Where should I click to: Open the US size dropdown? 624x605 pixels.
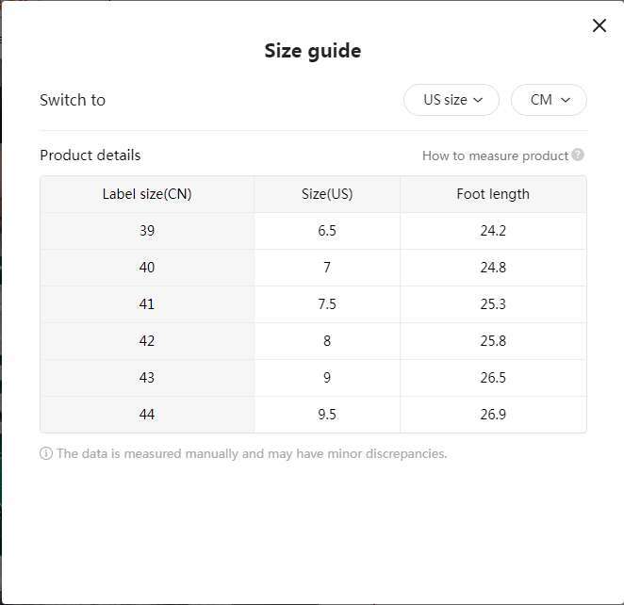click(452, 100)
